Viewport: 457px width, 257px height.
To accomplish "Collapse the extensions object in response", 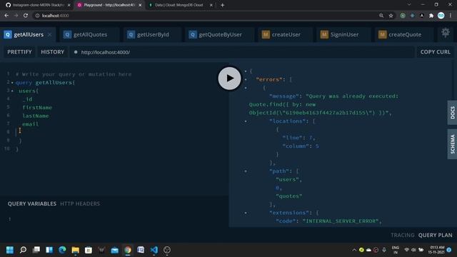I will tap(246, 213).
